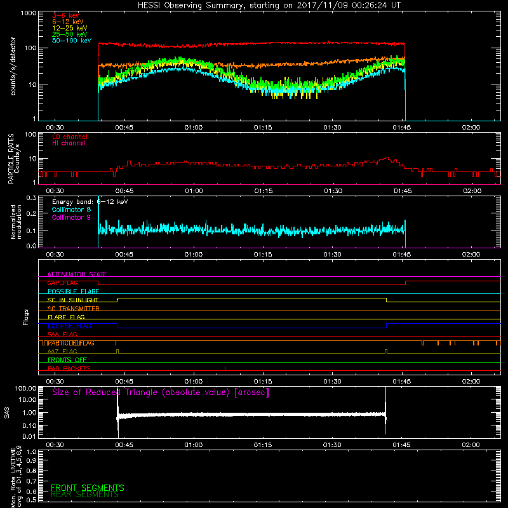Click '01:30' time label under modulation panel
508x508 pixels.
[x=332, y=255]
